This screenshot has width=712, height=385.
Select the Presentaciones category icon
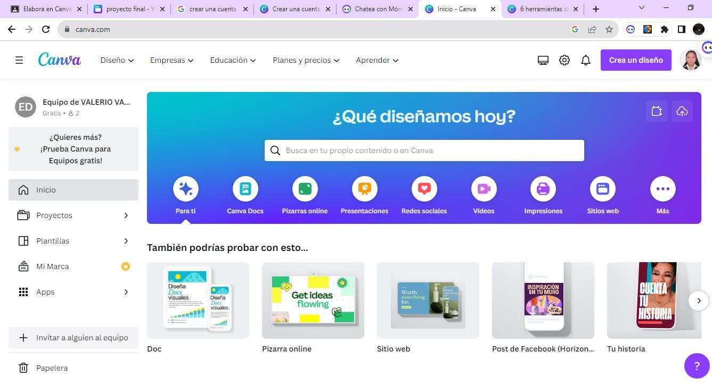365,189
